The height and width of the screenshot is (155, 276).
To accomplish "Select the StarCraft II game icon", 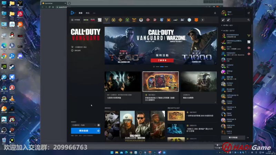I will [x=161, y=20].
